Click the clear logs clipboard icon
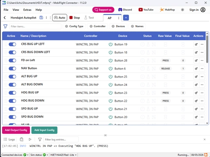Screen dimensions: 210x157 tap(21, 139)
